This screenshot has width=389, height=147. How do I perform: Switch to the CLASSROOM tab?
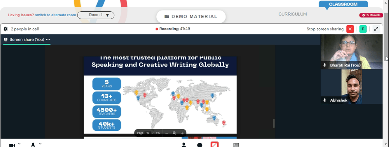343,4
